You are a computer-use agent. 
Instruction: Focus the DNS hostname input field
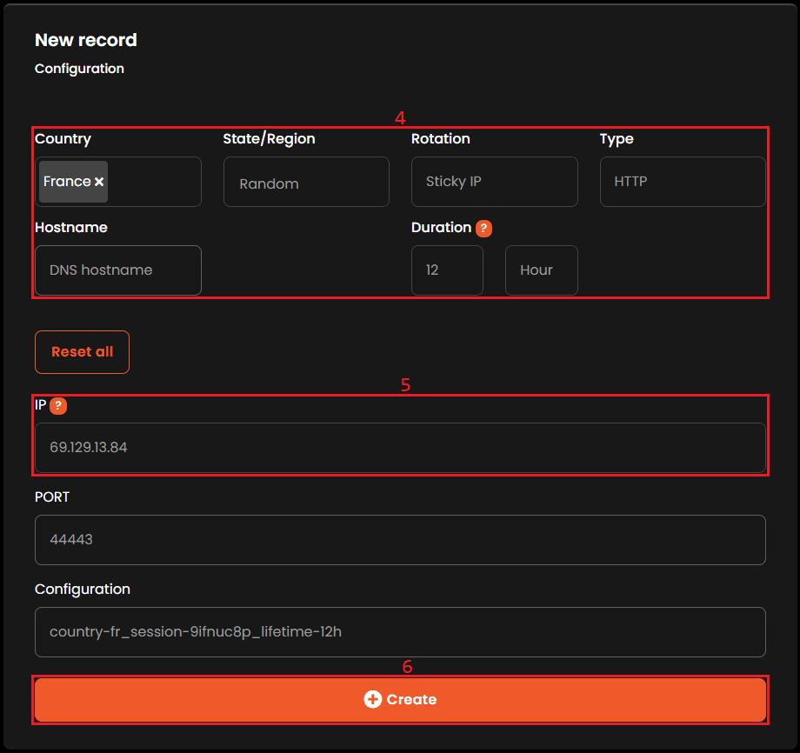pos(118,270)
